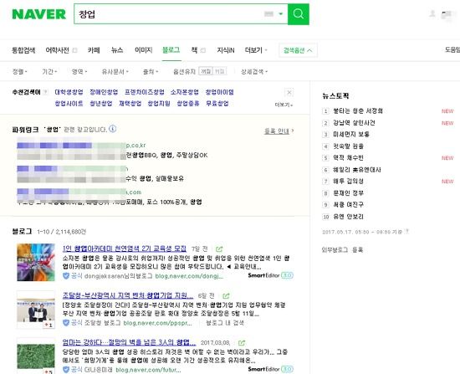The height and width of the screenshot is (374, 460).
Task: Open the 도움말 help link
Action: coord(452,50)
